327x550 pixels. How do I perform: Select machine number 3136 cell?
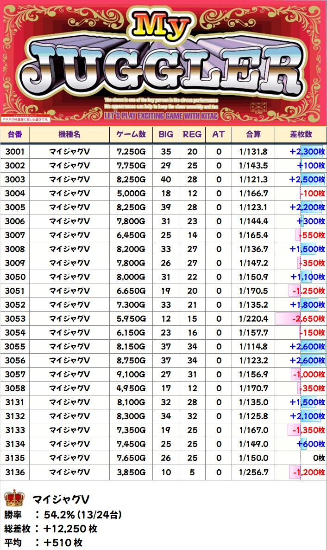point(15,472)
